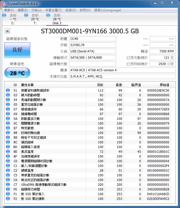Click the features field S.M.A.R.T., APM, NCQ
The image size is (180, 208).
[x=122, y=76]
